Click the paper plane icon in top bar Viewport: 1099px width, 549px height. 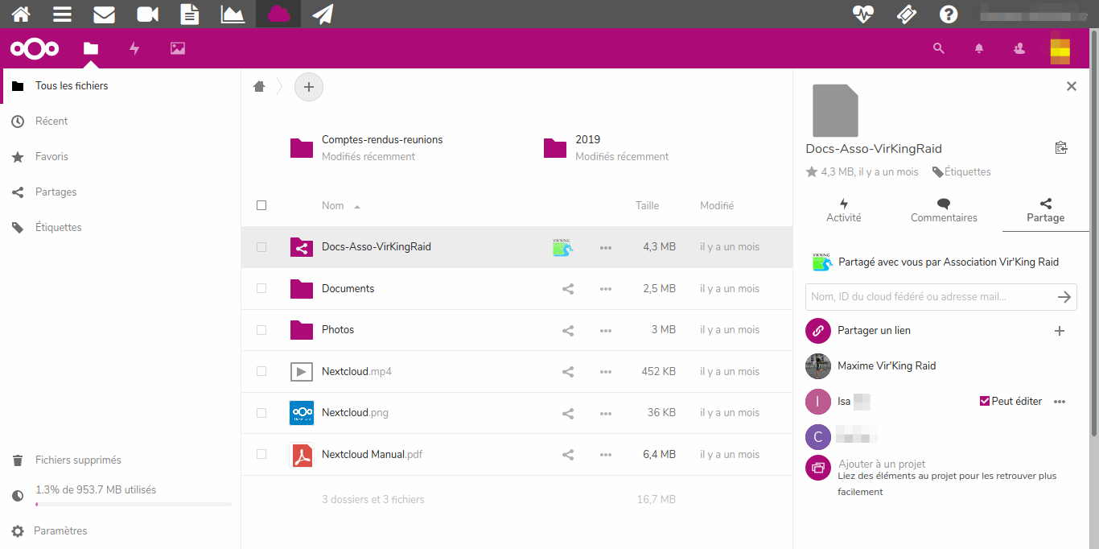click(x=323, y=14)
